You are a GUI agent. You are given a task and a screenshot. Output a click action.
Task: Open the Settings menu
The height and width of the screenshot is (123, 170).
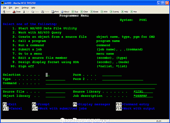click(x=25, y=8)
